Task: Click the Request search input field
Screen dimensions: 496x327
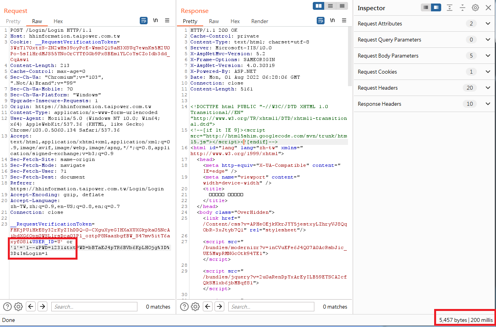Action: coord(94,307)
